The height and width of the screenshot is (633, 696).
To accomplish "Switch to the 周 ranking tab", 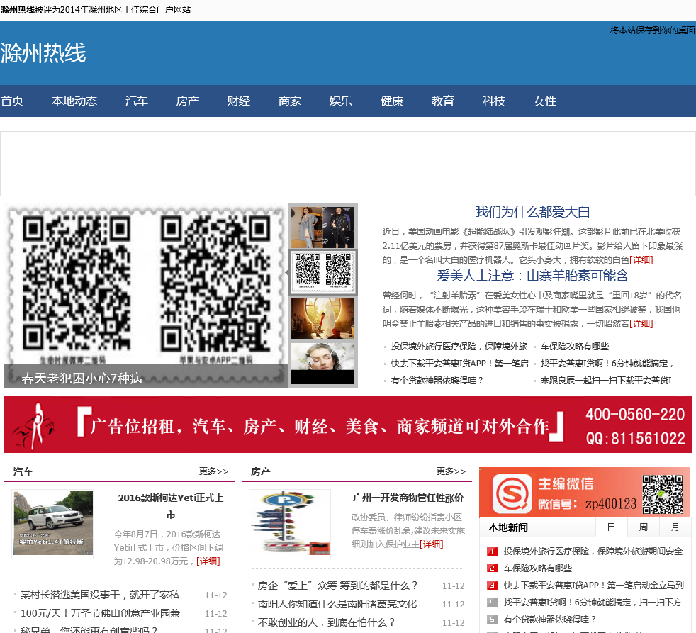I will coord(643,527).
